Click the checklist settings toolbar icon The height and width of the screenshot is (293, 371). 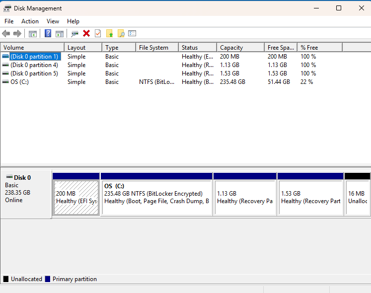pos(132,33)
